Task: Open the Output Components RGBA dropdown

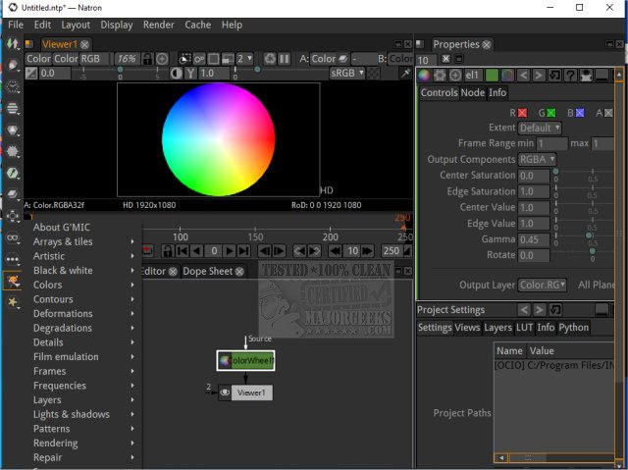Action: (x=537, y=159)
